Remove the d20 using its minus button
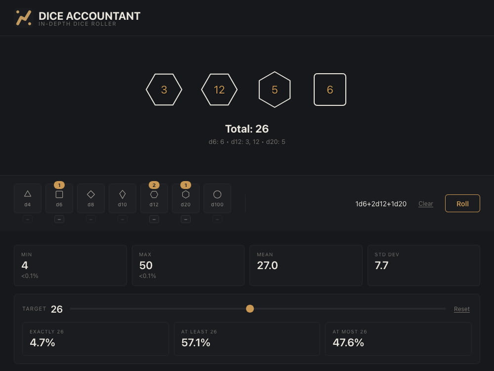The image size is (494, 371). [186, 219]
